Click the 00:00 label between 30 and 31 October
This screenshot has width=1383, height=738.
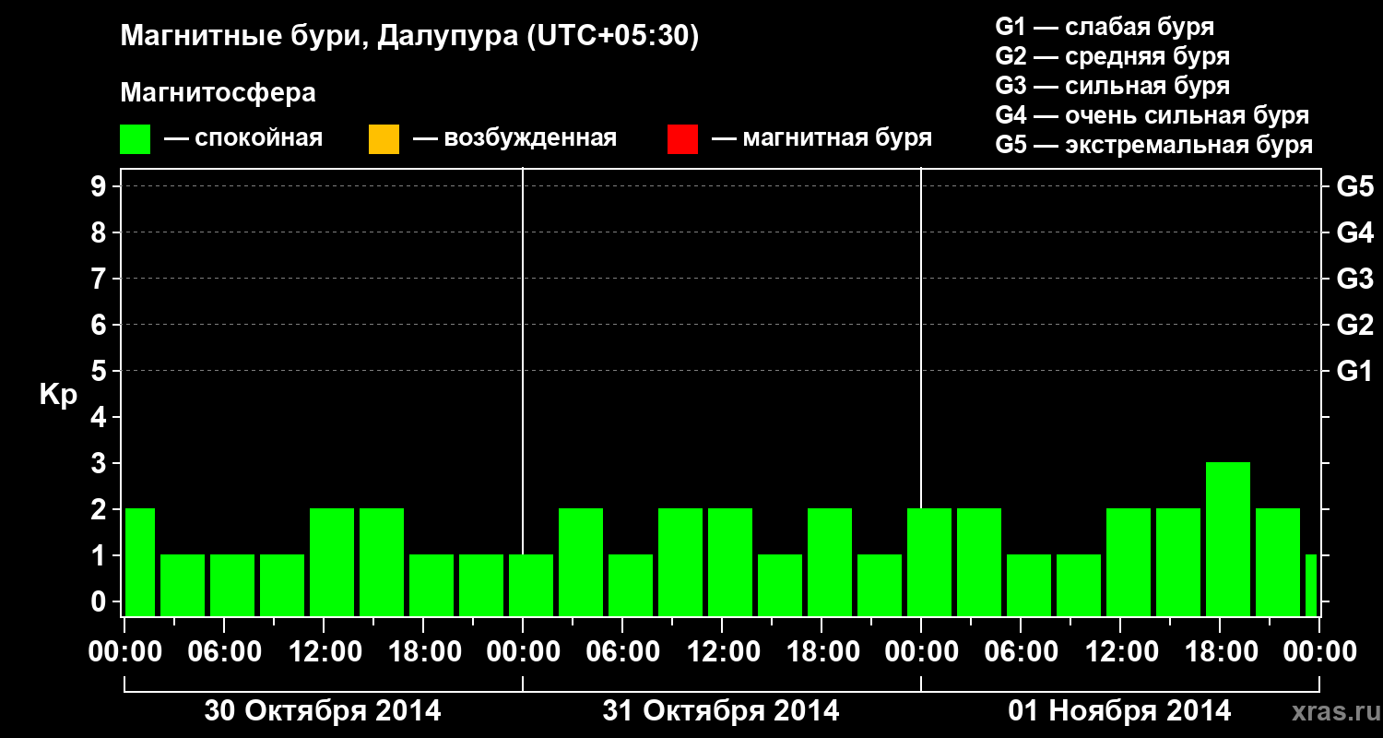525,651
